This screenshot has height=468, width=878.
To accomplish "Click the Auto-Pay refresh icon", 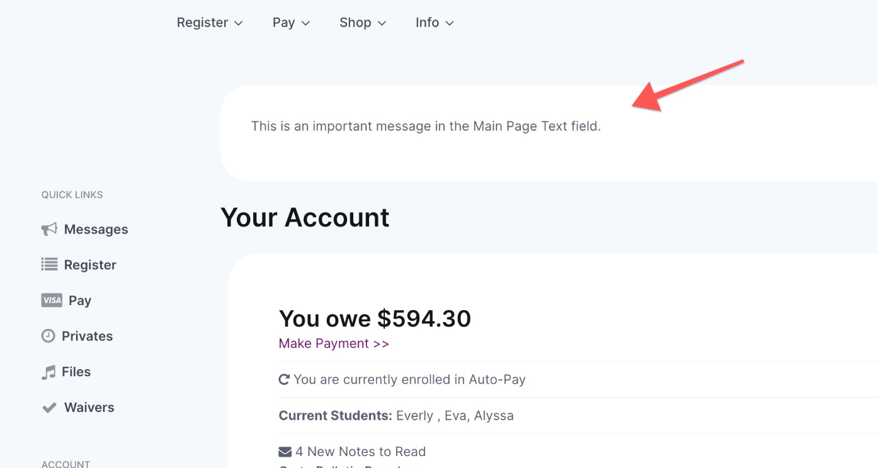I will point(284,379).
